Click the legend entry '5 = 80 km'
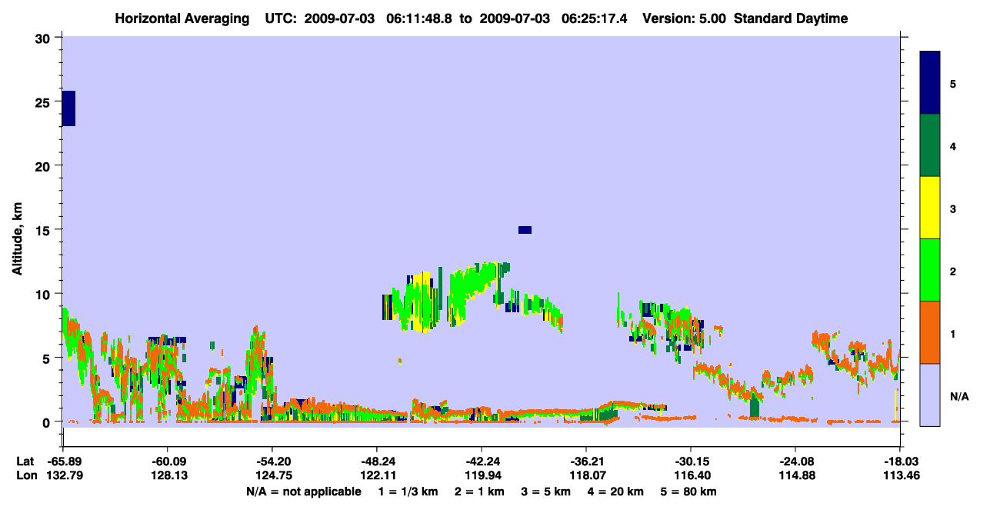This screenshot has height=513, width=1000. tap(689, 491)
